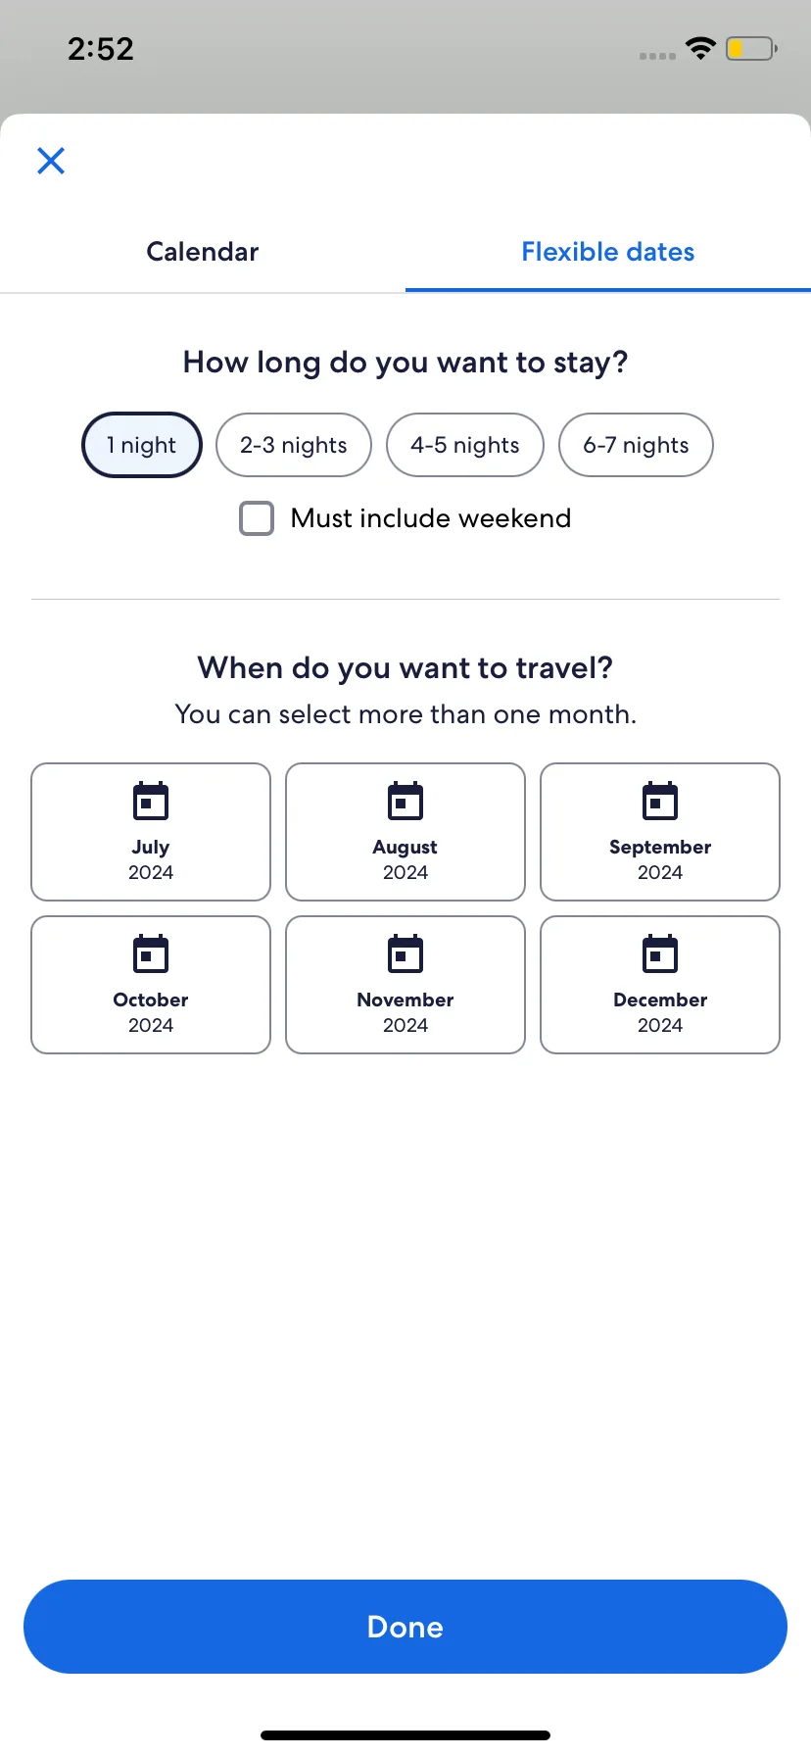811x1756 pixels.
Task: Close the date picker with the X icon
Action: 51,161
